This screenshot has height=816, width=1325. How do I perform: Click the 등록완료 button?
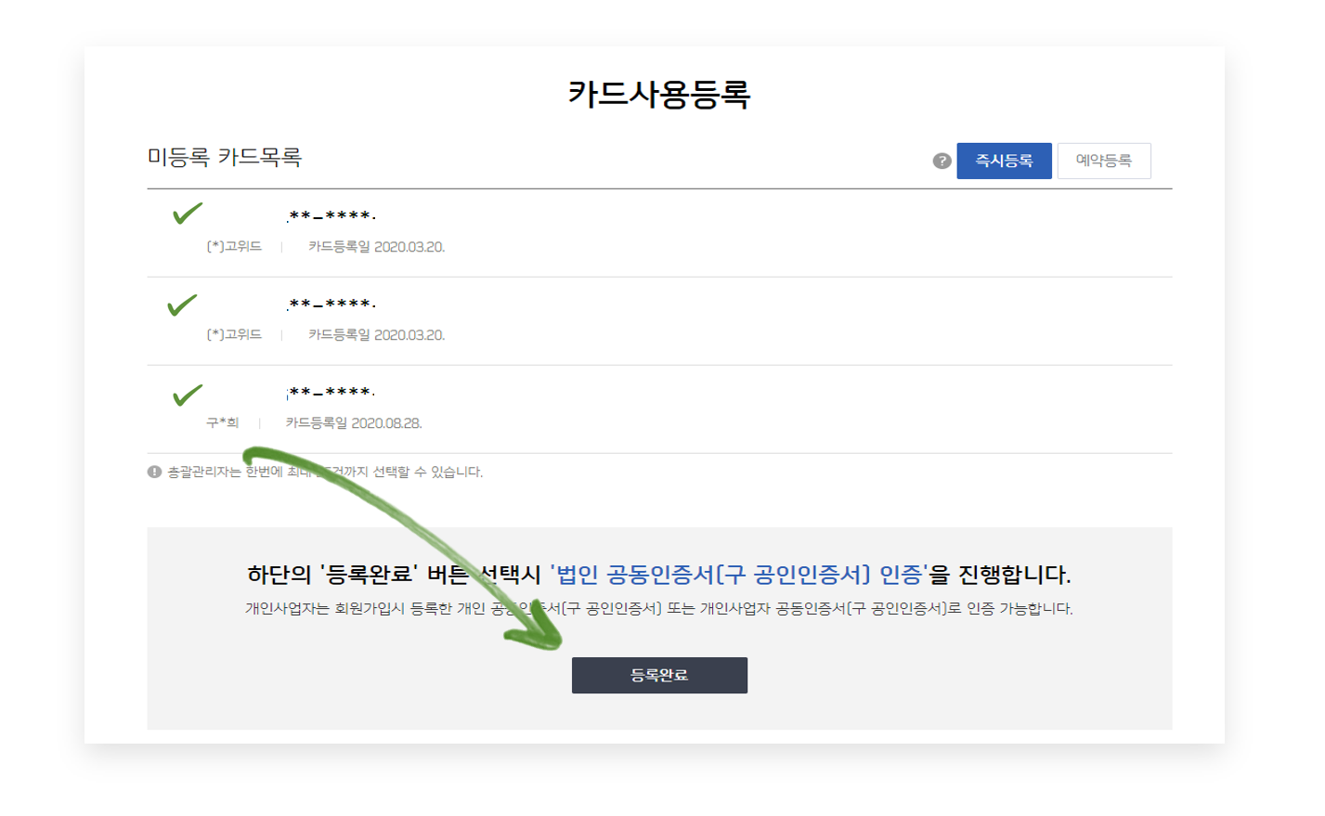(x=659, y=675)
